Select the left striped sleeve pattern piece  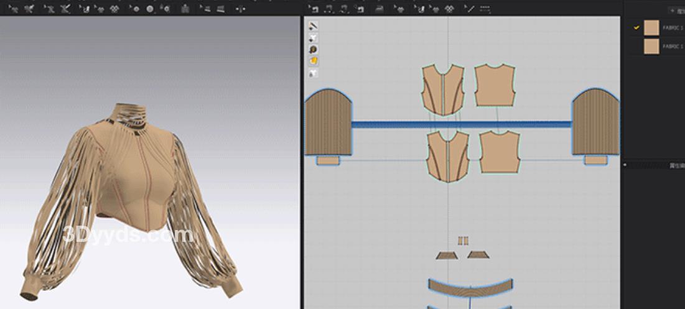[329, 123]
